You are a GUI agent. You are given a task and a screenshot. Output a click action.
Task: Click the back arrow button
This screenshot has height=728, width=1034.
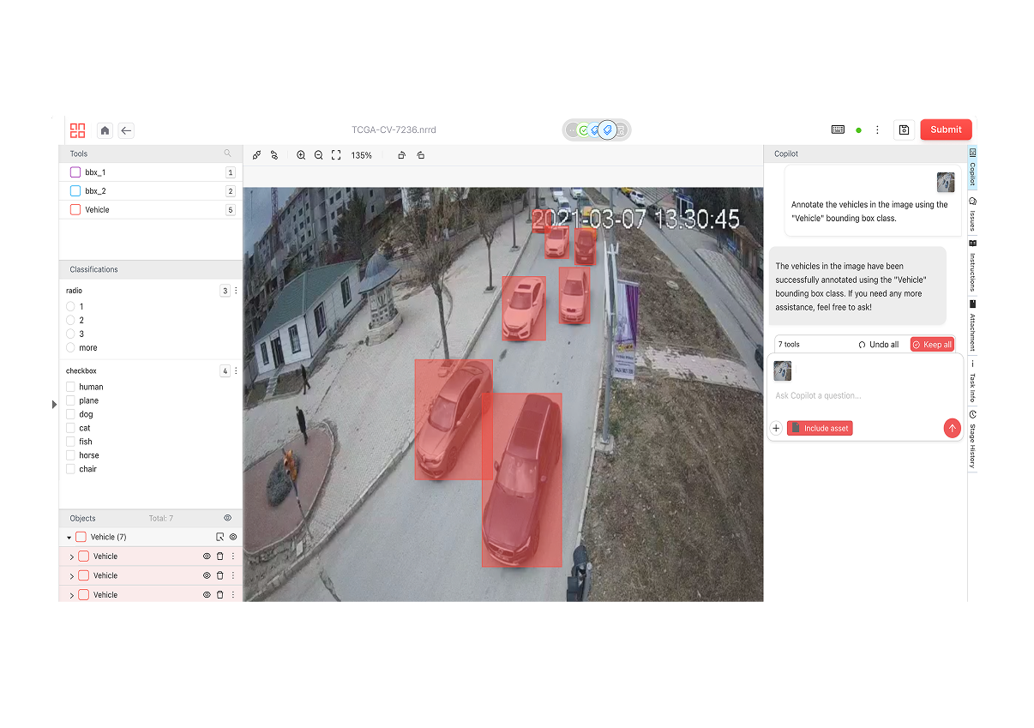tap(126, 130)
